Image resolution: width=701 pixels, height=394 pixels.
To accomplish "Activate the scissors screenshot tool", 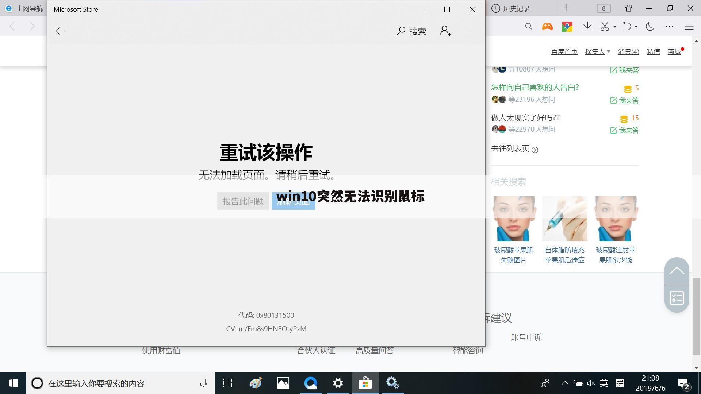I will 605,26.
